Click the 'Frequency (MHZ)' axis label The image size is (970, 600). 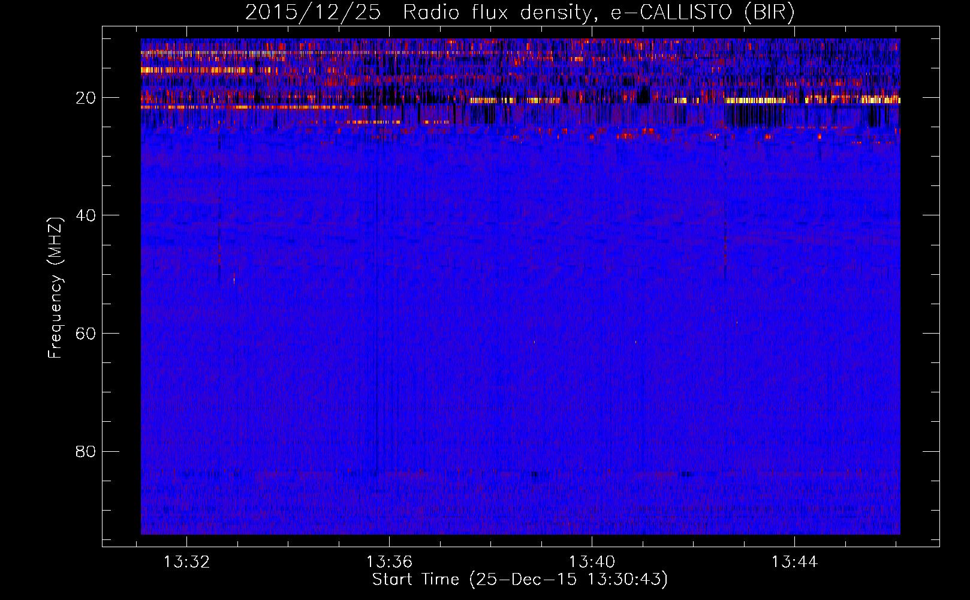coord(55,288)
